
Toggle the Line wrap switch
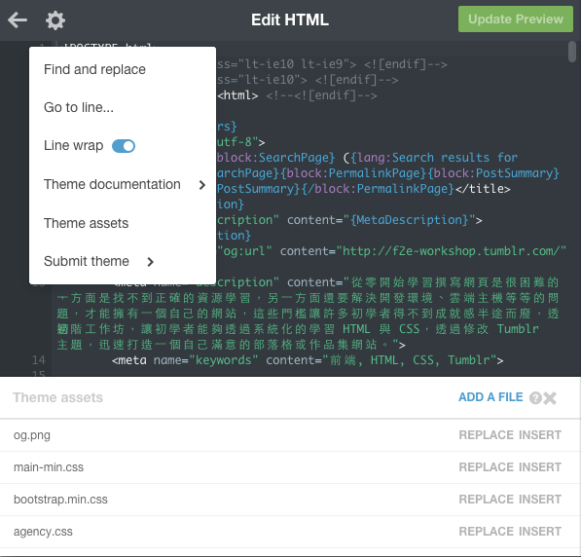tap(124, 146)
